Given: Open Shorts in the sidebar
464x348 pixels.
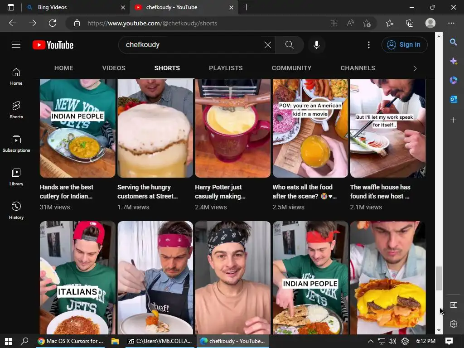Looking at the screenshot, I should click(x=16, y=110).
